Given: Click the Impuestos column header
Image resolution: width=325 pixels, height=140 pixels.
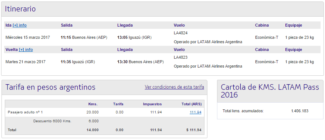Looking at the screenshot, I should tap(152, 104).
